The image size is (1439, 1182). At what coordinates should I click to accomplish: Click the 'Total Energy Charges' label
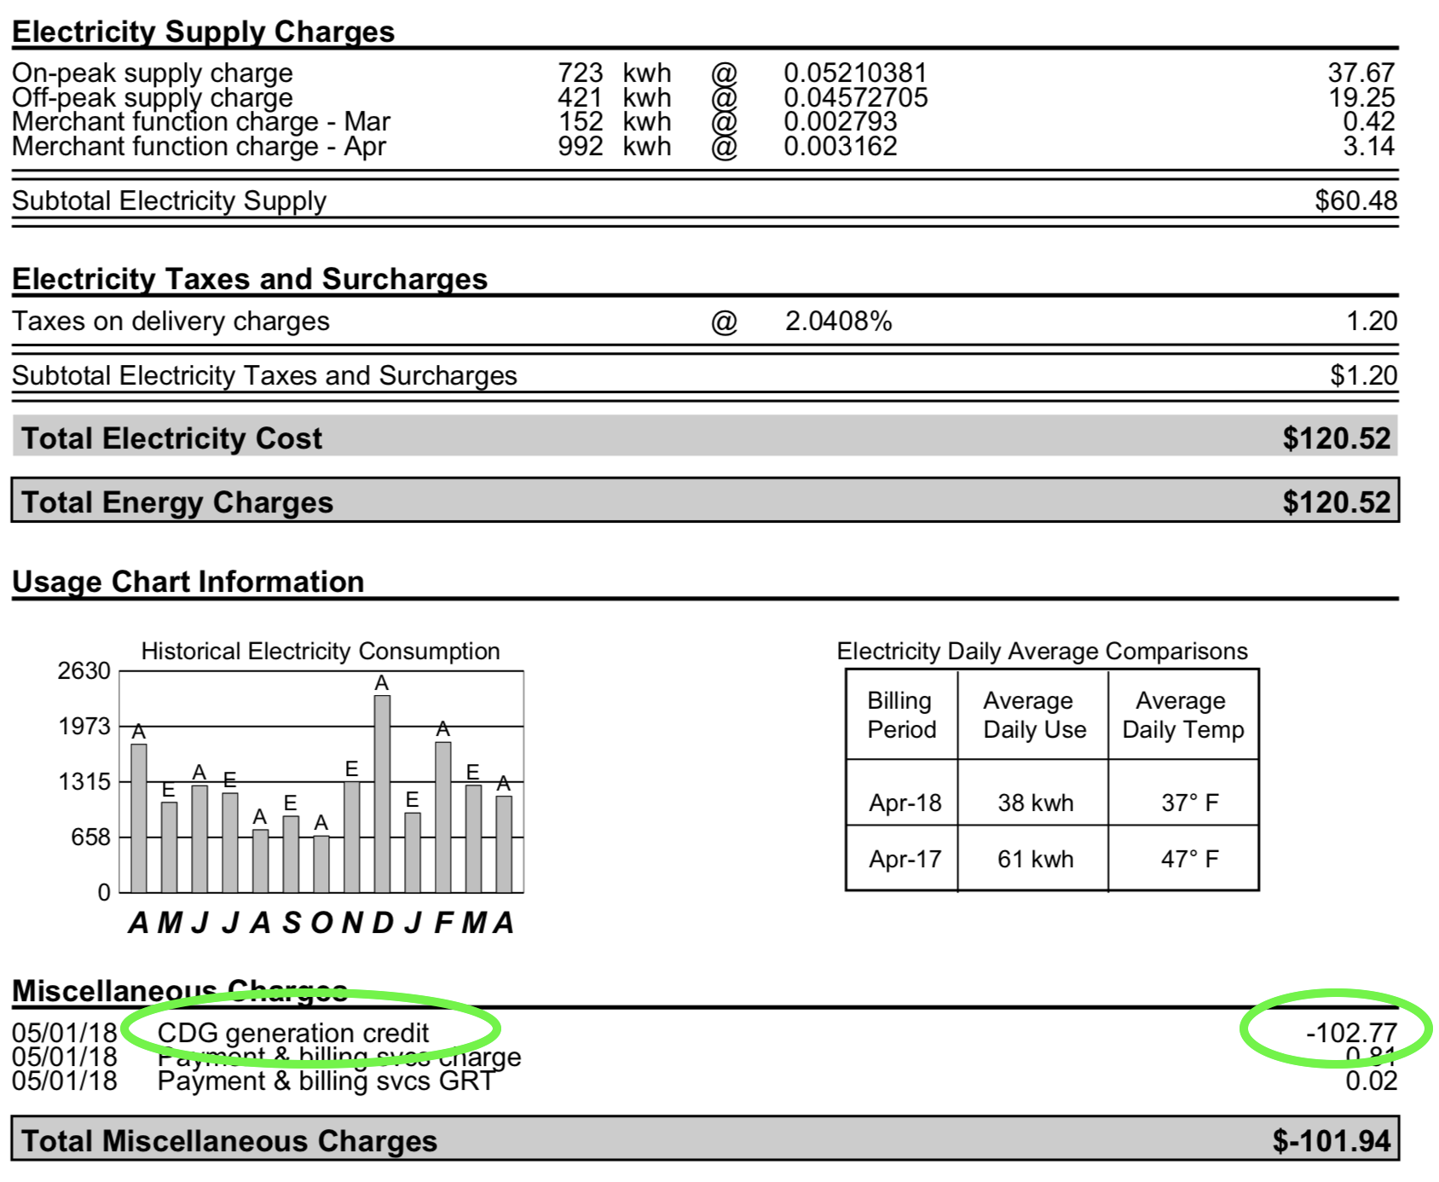click(177, 502)
